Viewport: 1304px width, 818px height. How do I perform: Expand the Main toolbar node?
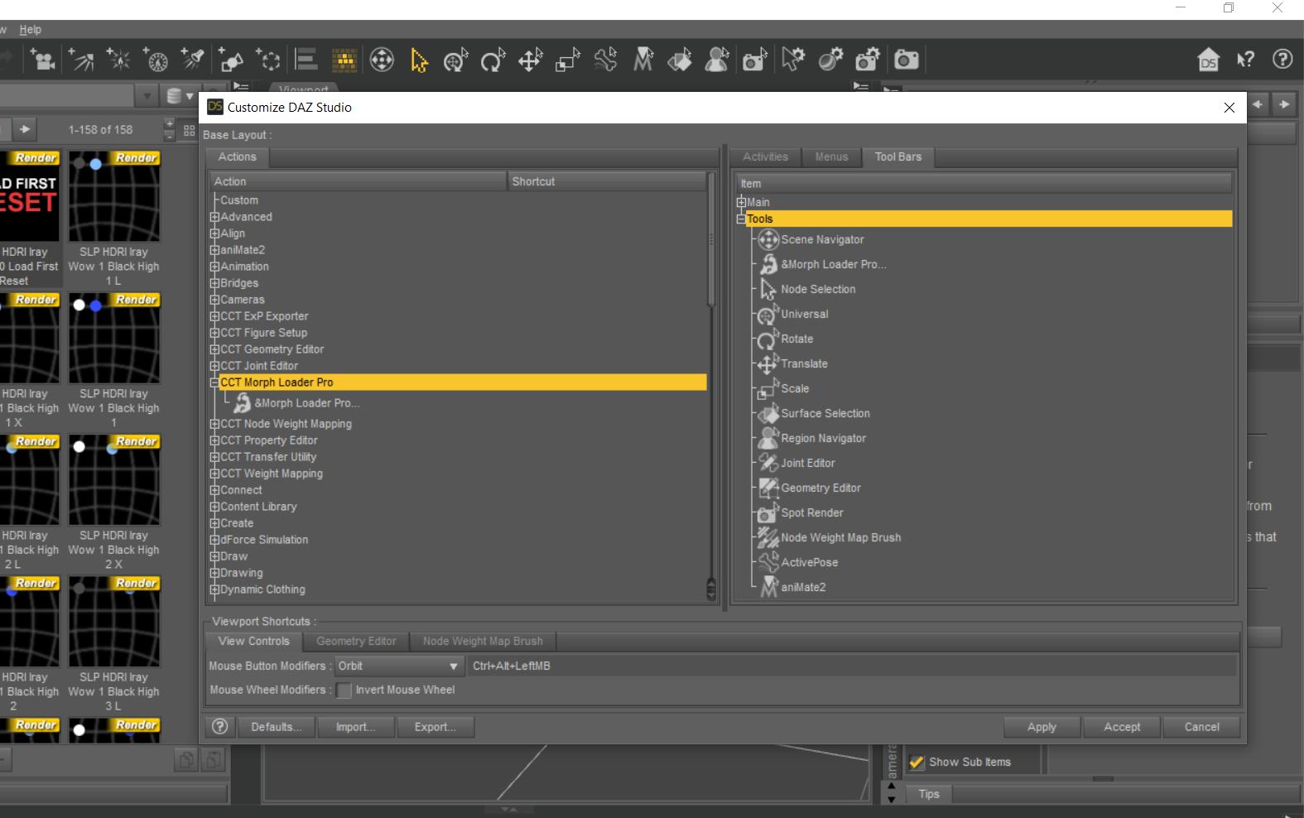pyautogui.click(x=741, y=202)
